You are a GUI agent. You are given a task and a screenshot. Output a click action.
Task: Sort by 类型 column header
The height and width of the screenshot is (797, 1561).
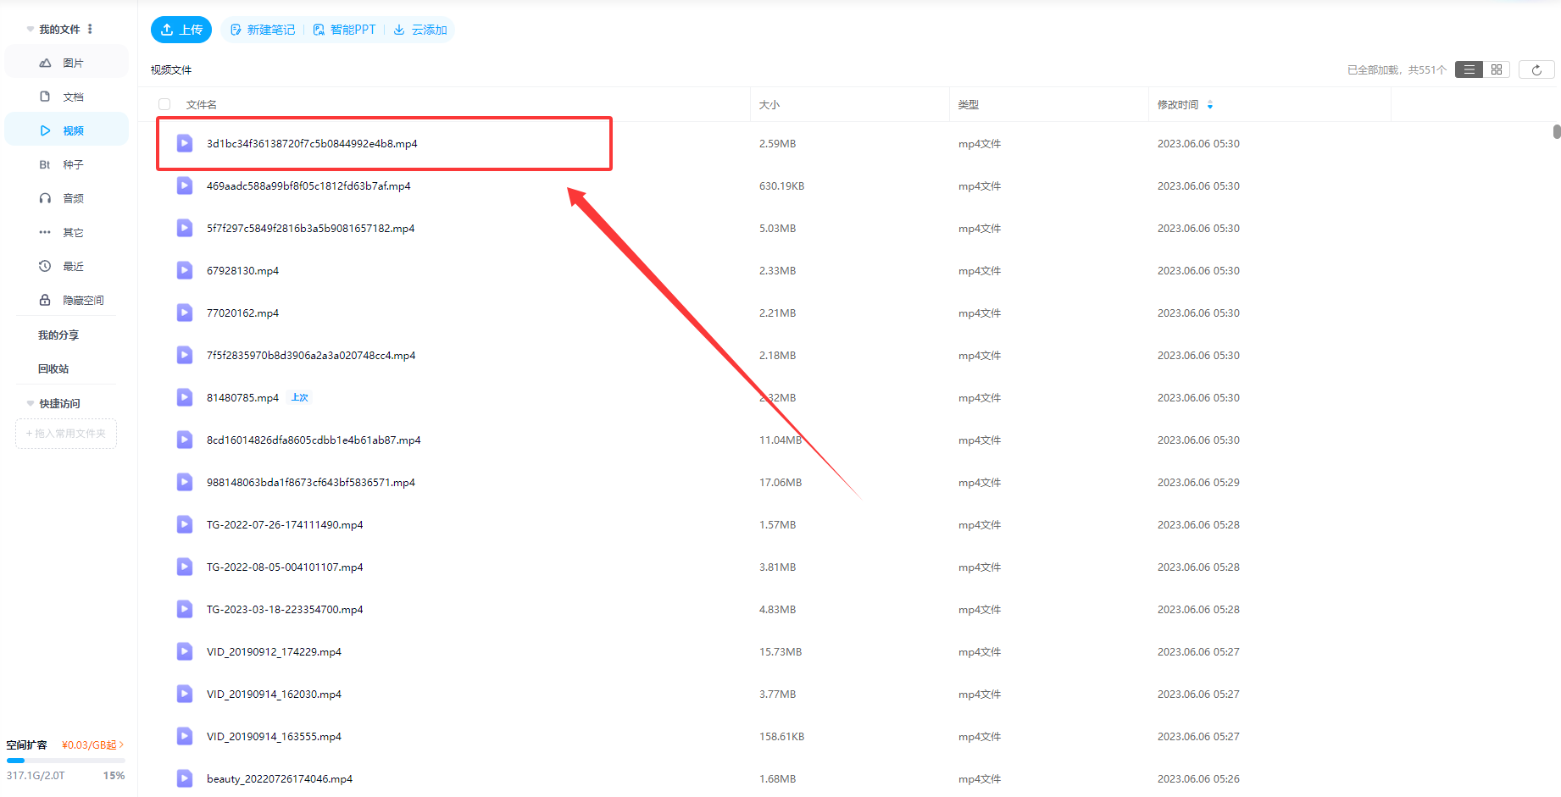pos(969,105)
